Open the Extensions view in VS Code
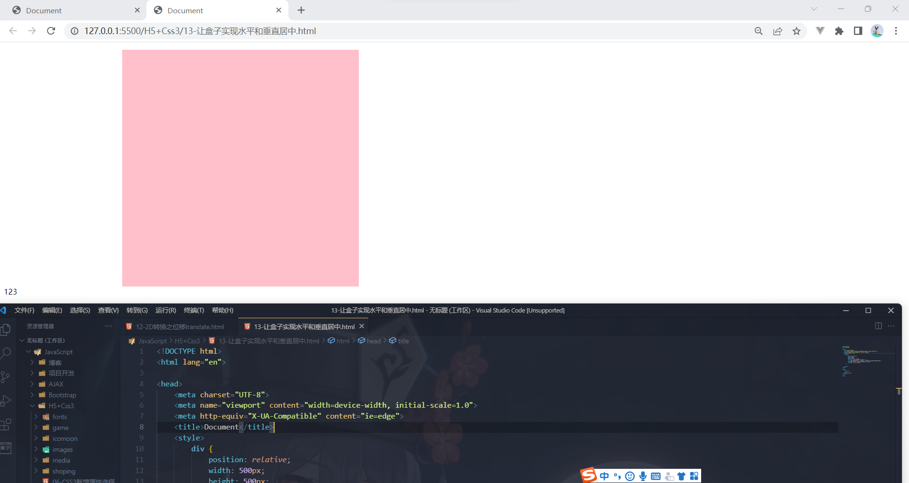Viewport: 909px width, 483px height. [6, 425]
